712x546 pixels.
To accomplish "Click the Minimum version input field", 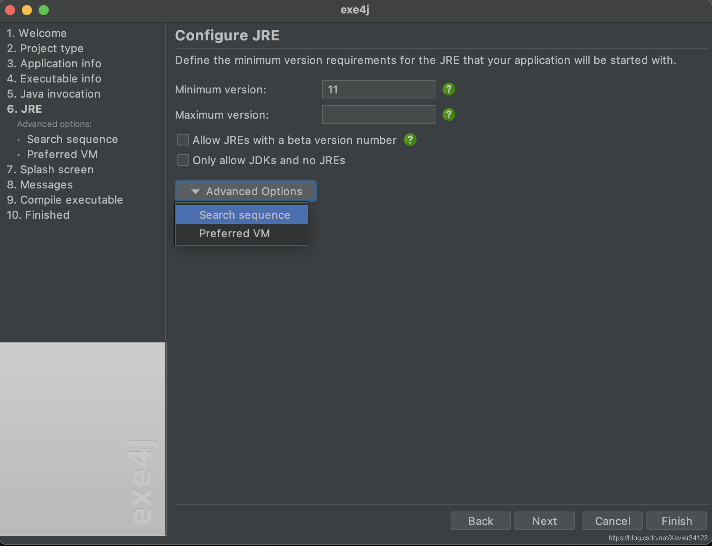I will click(378, 89).
